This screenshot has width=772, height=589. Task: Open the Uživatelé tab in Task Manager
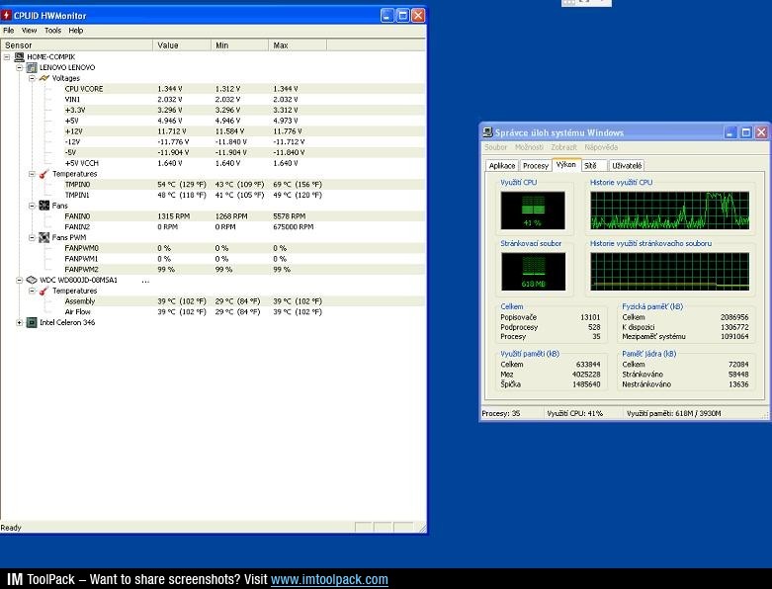click(627, 166)
